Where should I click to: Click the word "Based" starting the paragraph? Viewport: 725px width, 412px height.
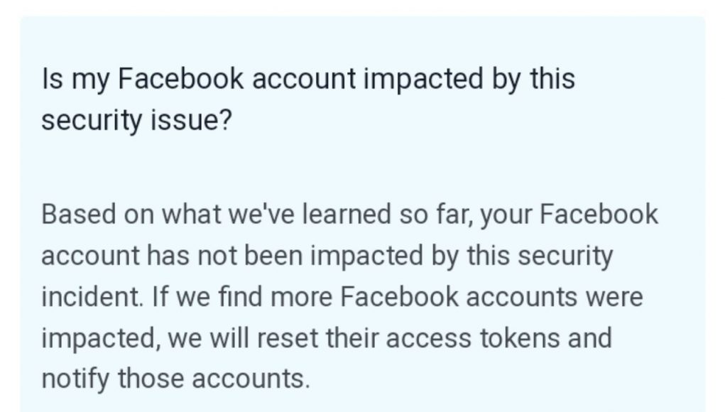76,215
